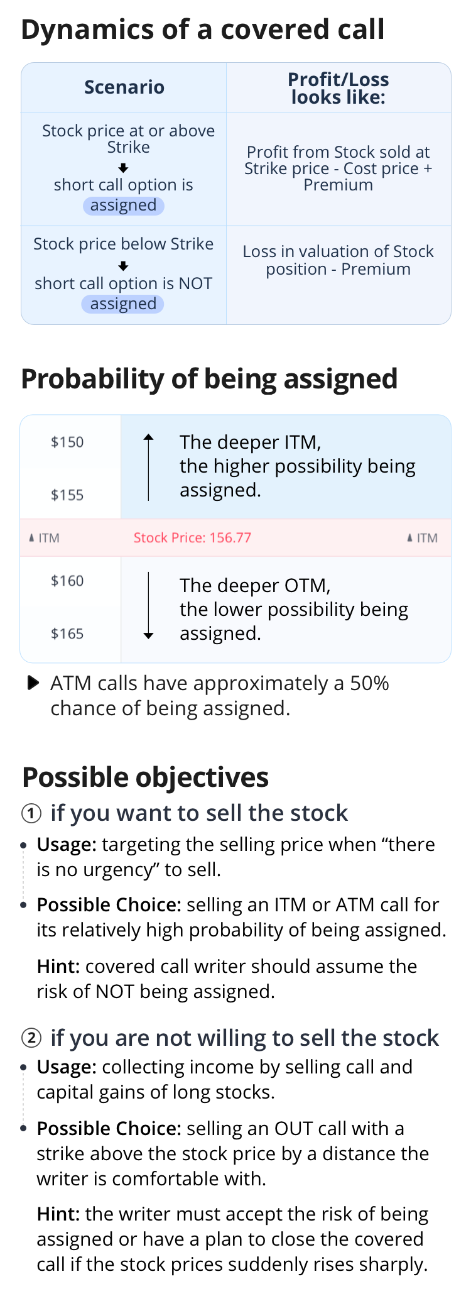Click the "Stock Price: 156.77" label

[x=192, y=538]
